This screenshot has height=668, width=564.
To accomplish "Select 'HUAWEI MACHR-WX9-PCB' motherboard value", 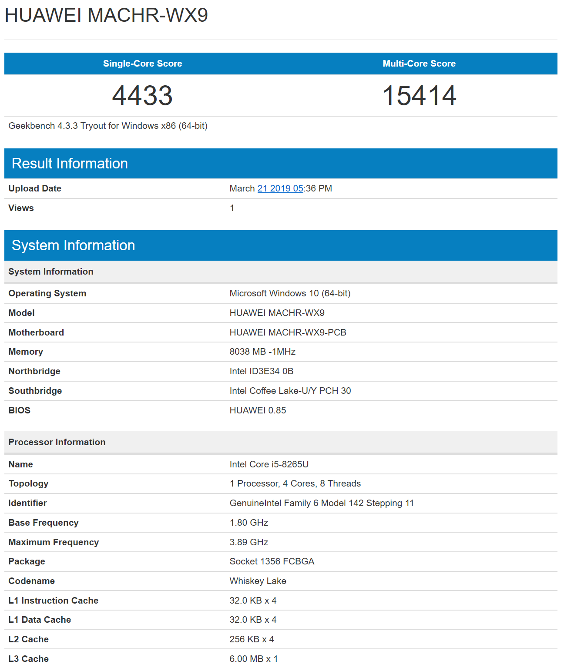I will [x=288, y=332].
